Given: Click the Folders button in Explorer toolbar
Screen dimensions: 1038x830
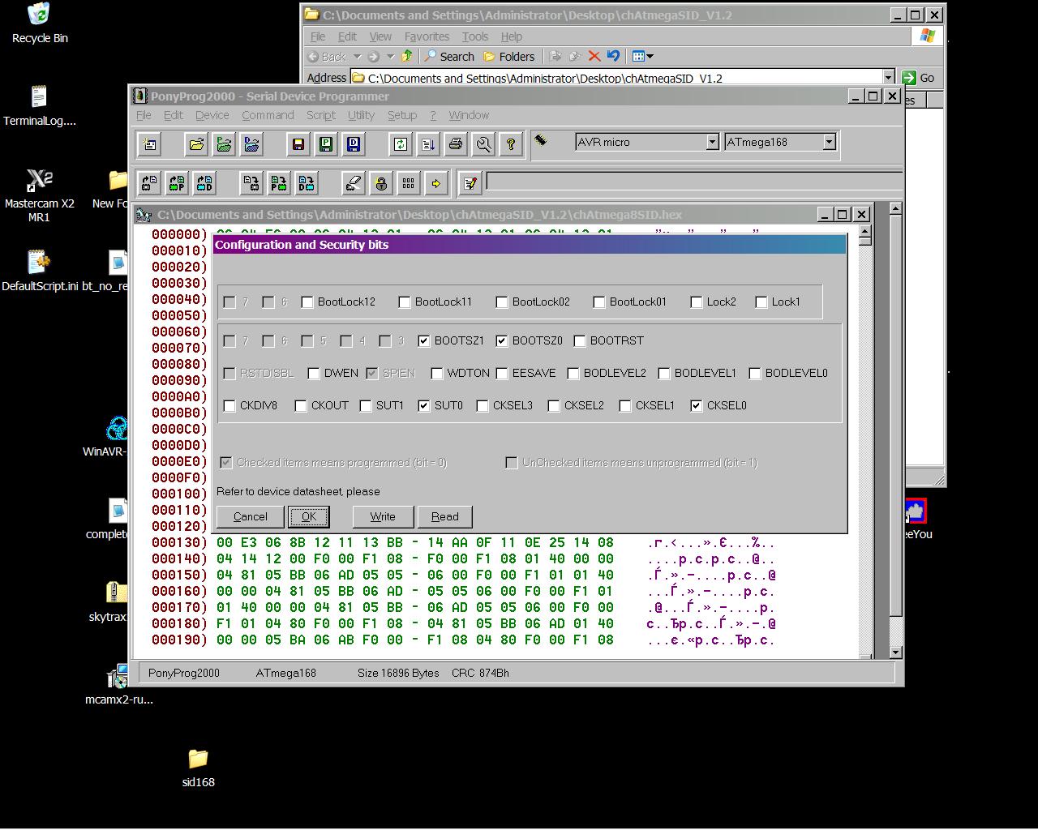Looking at the screenshot, I should (508, 56).
